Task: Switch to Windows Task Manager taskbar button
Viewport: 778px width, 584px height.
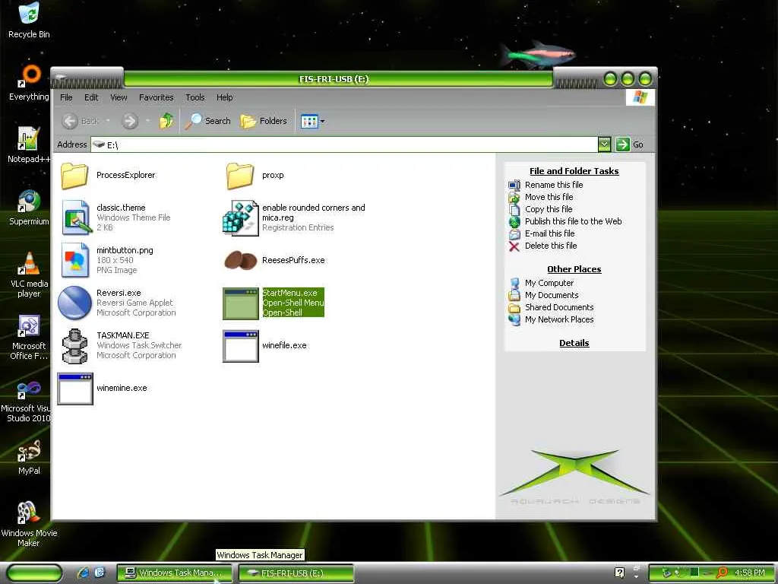Action: (x=175, y=573)
